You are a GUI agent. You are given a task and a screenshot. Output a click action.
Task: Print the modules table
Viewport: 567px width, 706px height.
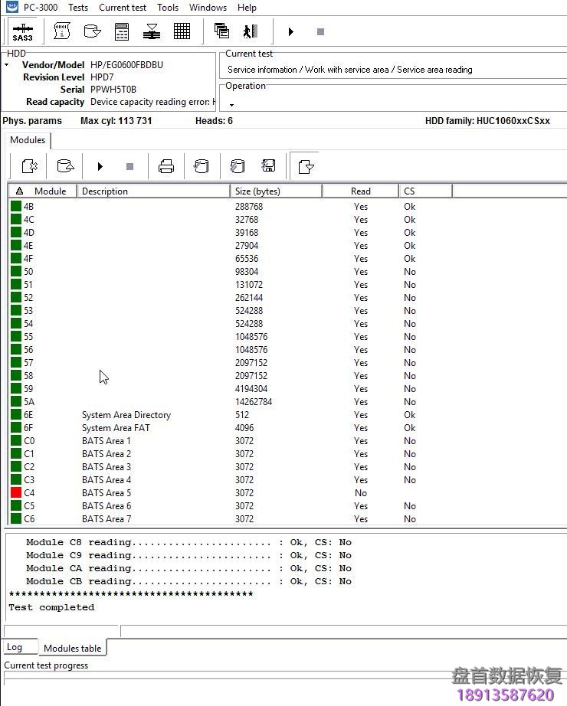pyautogui.click(x=166, y=166)
